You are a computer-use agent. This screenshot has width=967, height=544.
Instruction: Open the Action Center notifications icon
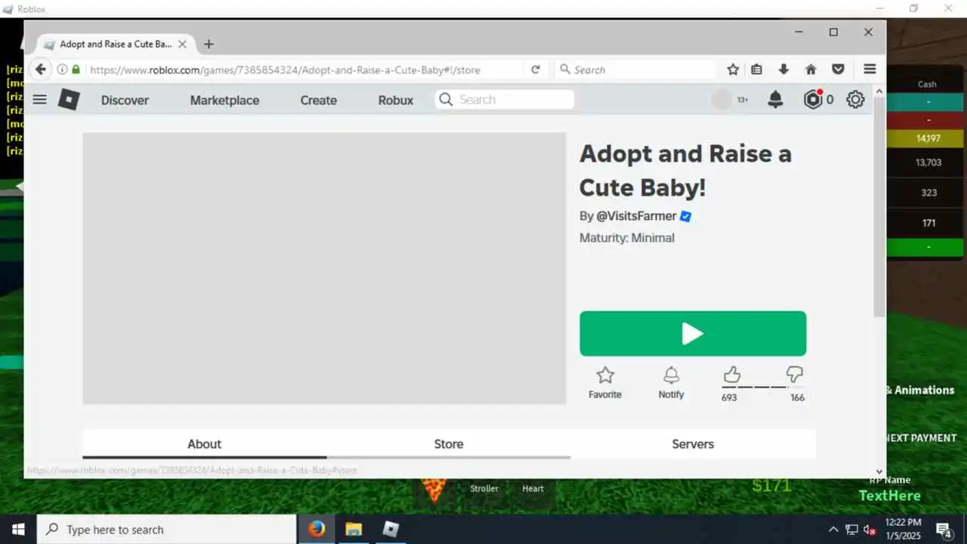(944, 530)
